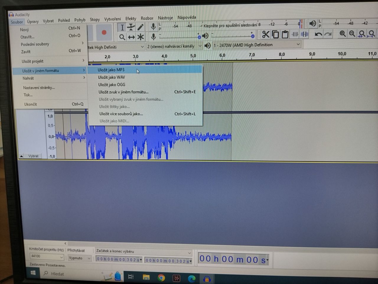Select the Envelope tool
This screenshot has height=284, width=378.
[131, 28]
